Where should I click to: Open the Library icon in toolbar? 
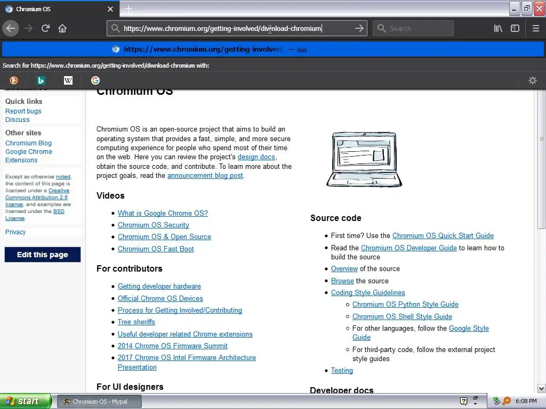point(498,29)
